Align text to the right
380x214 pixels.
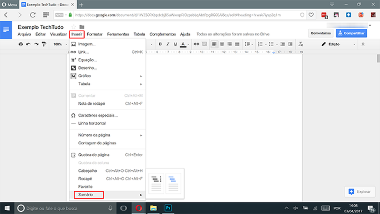229,44
